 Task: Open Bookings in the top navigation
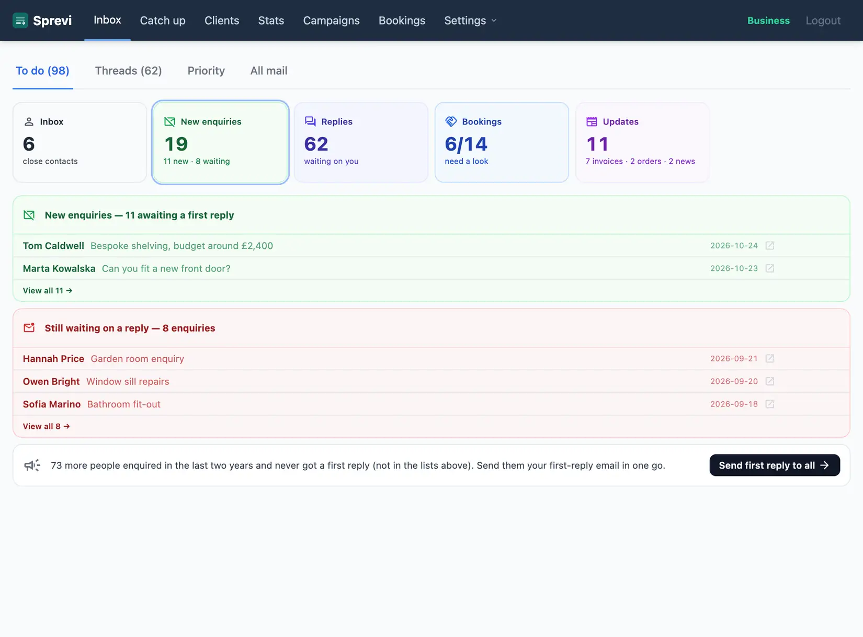coord(402,20)
